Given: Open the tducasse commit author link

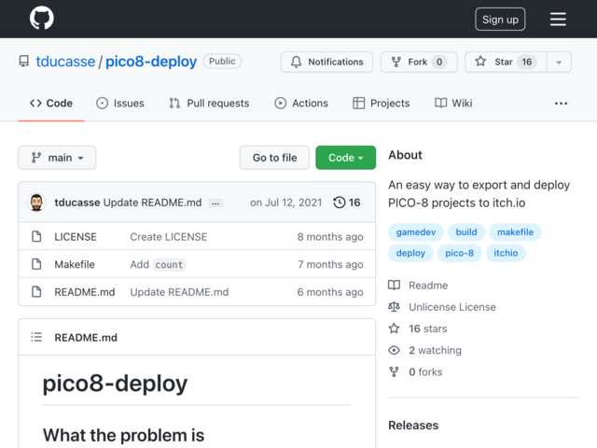Looking at the screenshot, I should tap(77, 203).
